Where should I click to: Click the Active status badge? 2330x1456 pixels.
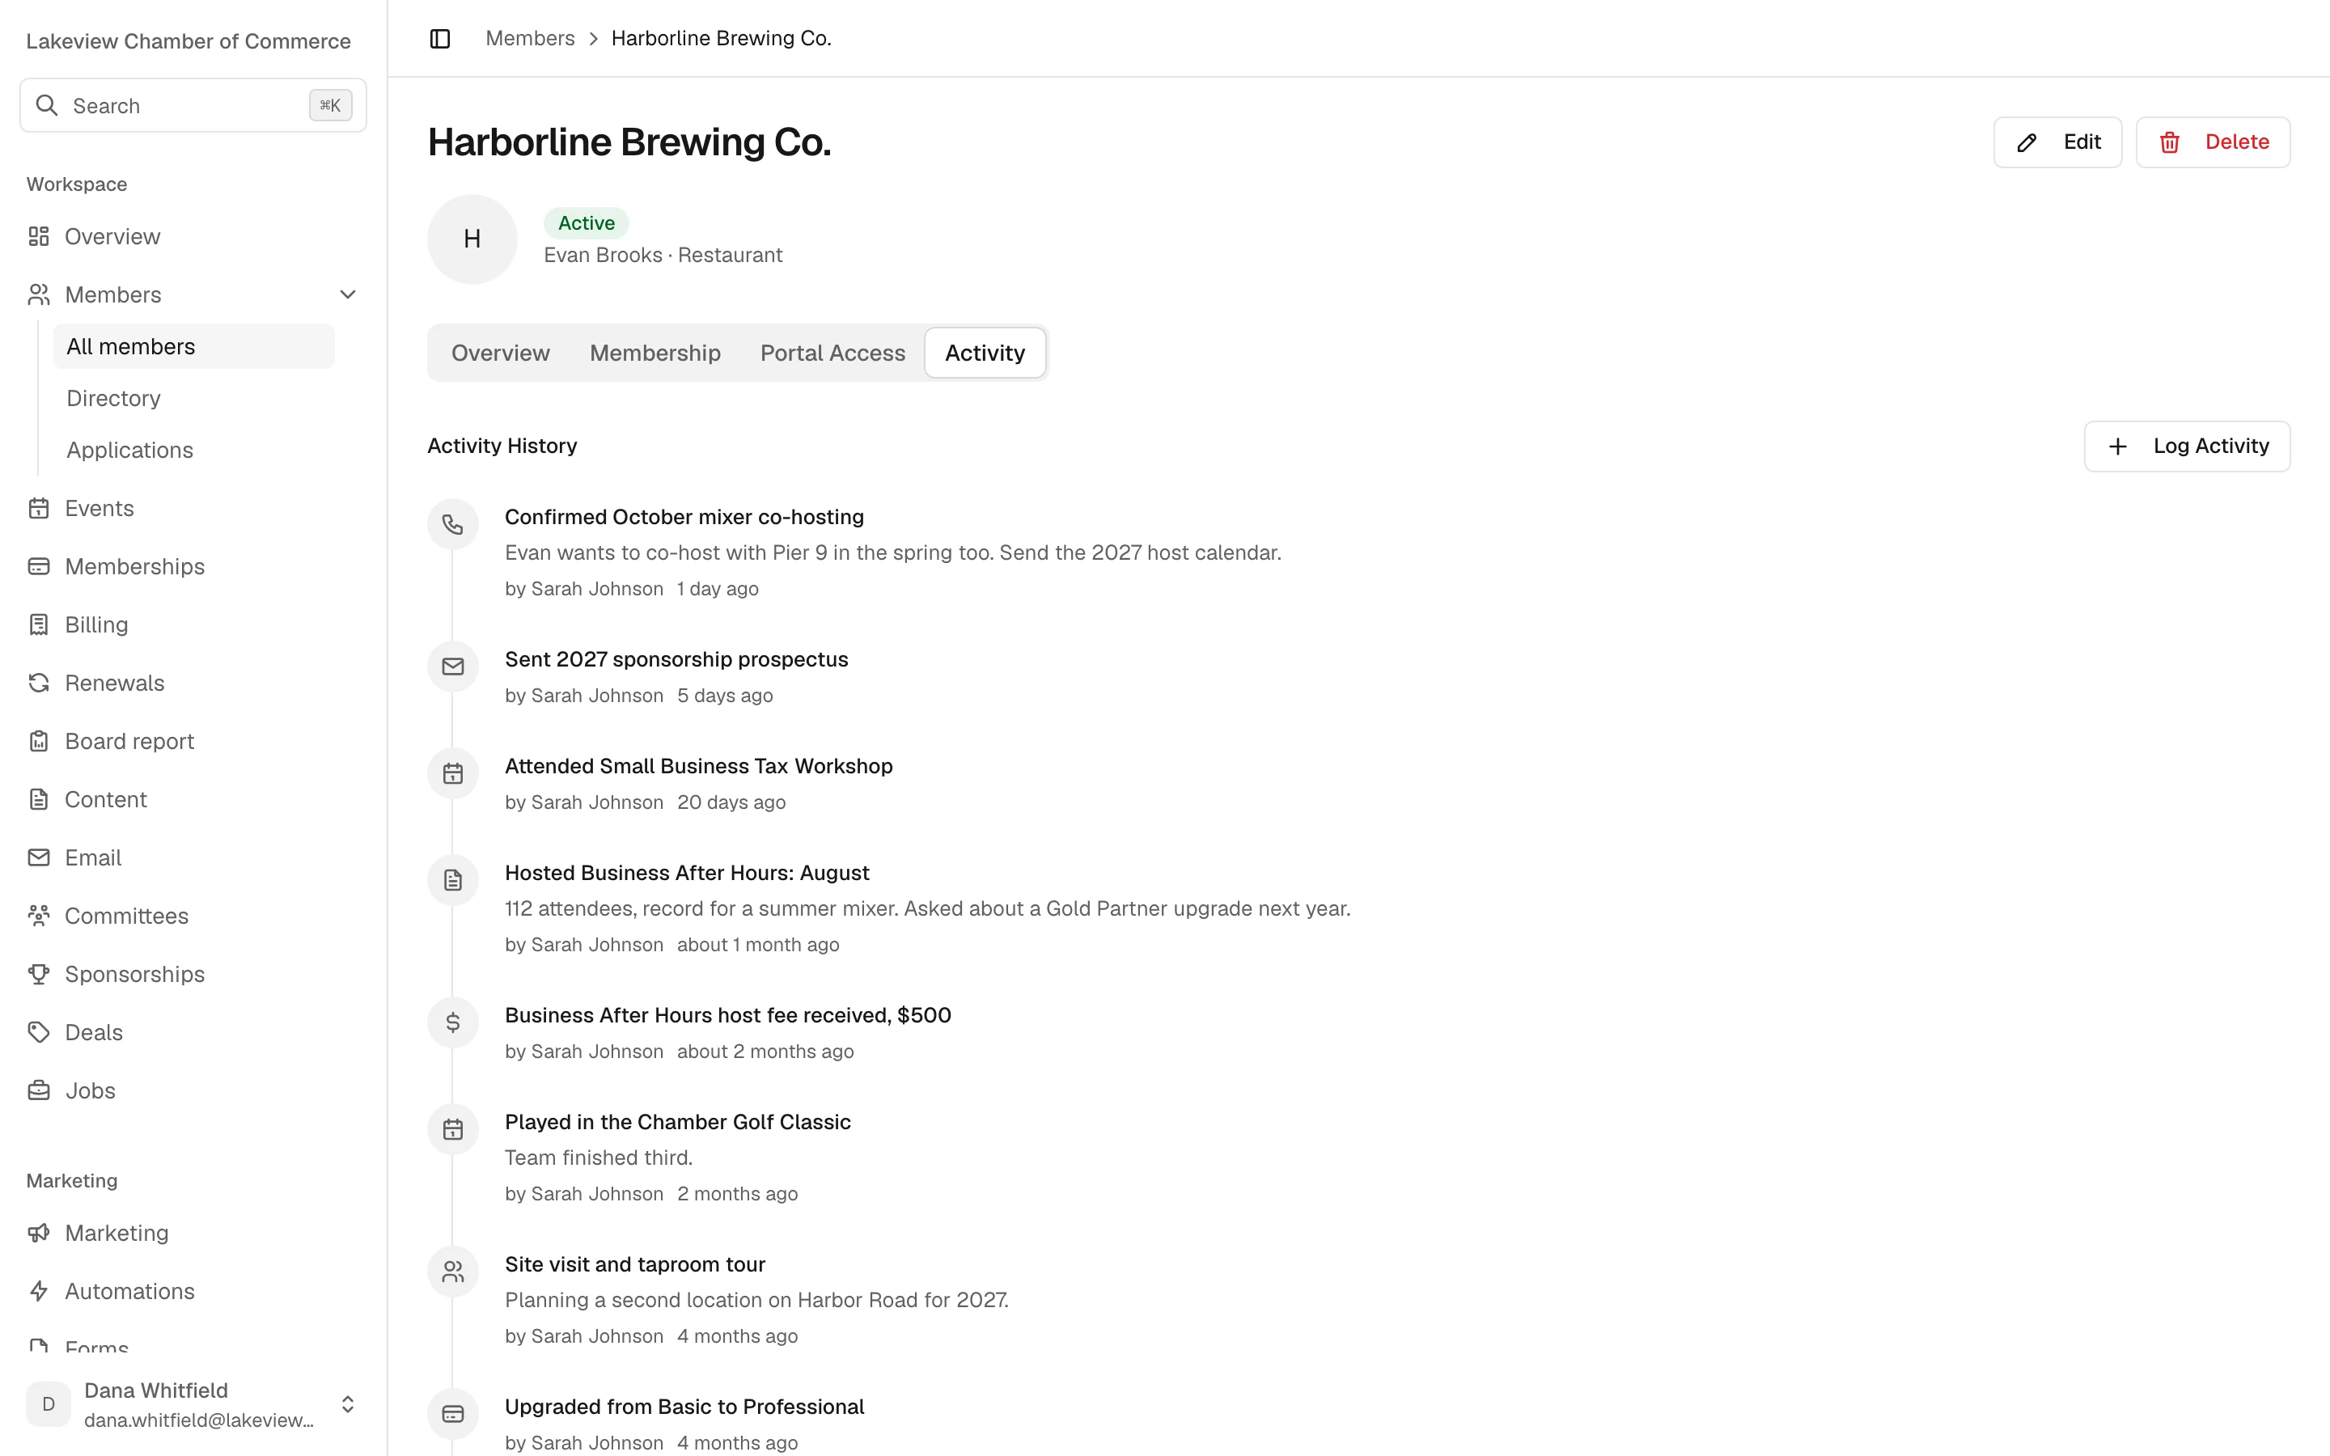(587, 223)
